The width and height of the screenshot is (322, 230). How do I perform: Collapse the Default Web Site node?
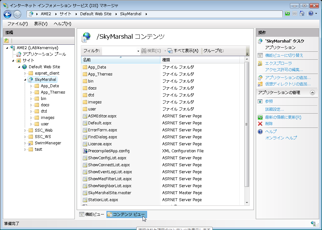click(x=19, y=67)
